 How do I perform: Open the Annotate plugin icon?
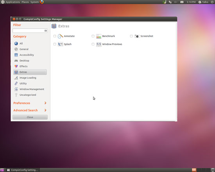click(60, 36)
